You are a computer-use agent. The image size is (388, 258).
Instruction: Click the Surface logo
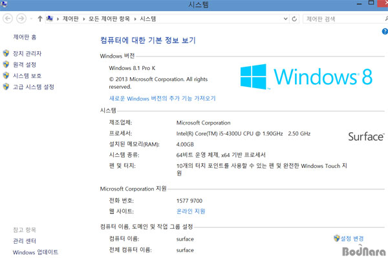366,137
